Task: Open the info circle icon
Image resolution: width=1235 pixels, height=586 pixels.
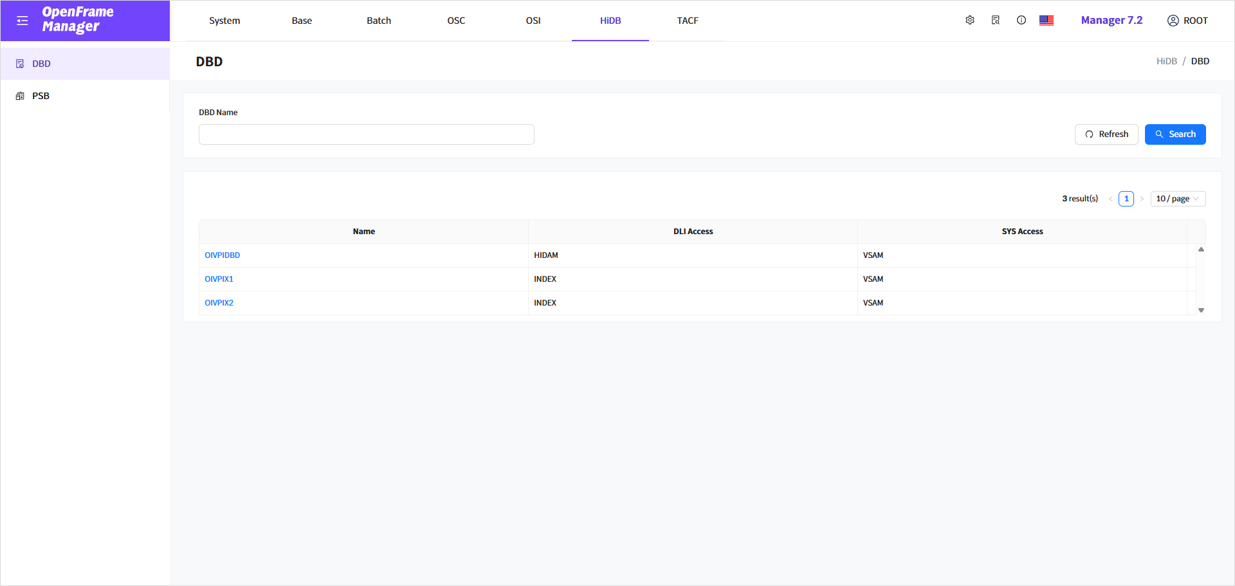Action: tap(1021, 21)
